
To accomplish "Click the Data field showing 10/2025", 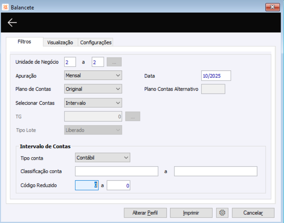I will (216, 75).
